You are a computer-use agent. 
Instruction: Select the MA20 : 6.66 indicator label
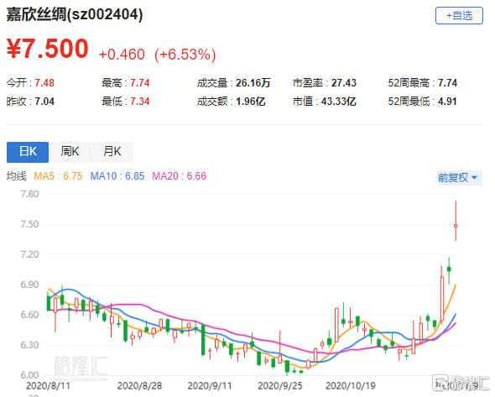(179, 176)
